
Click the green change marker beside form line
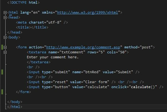click(x=2, y=47)
